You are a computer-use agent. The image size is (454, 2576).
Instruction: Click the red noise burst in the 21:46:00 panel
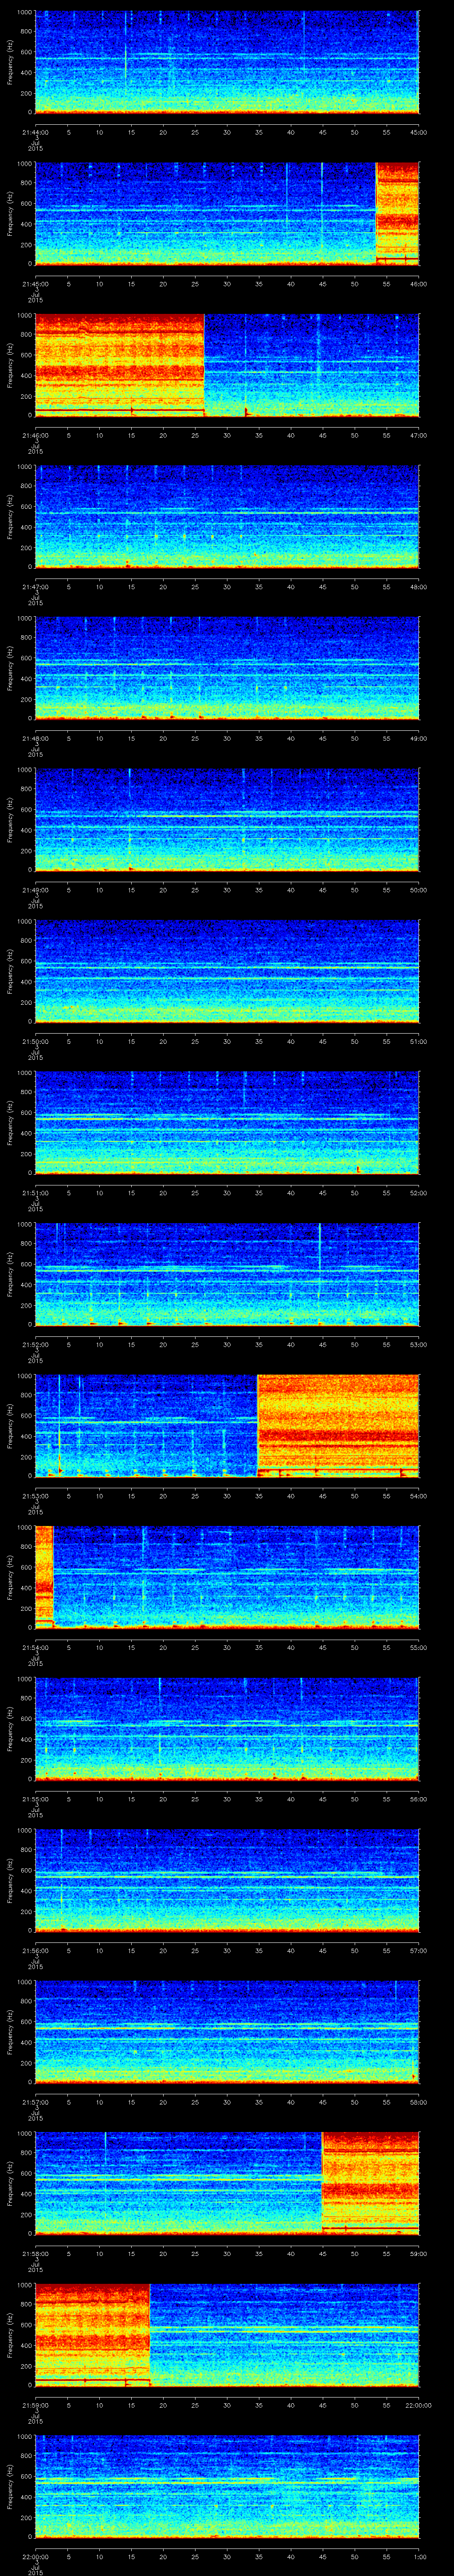120,366
